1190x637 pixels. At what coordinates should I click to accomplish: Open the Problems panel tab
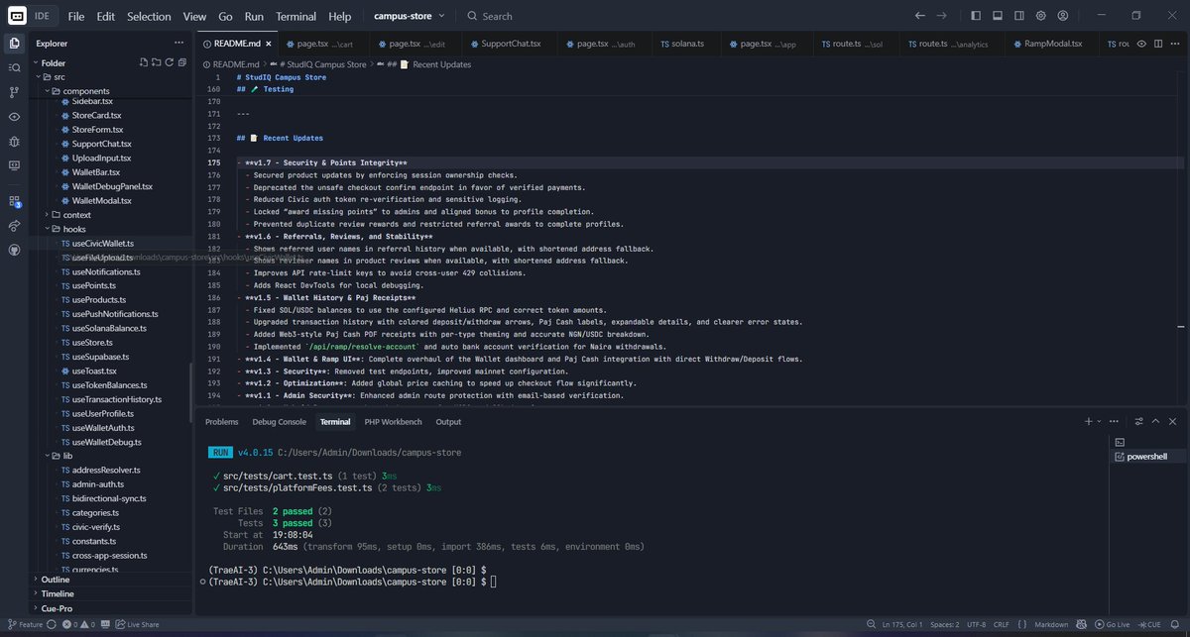[x=221, y=422]
